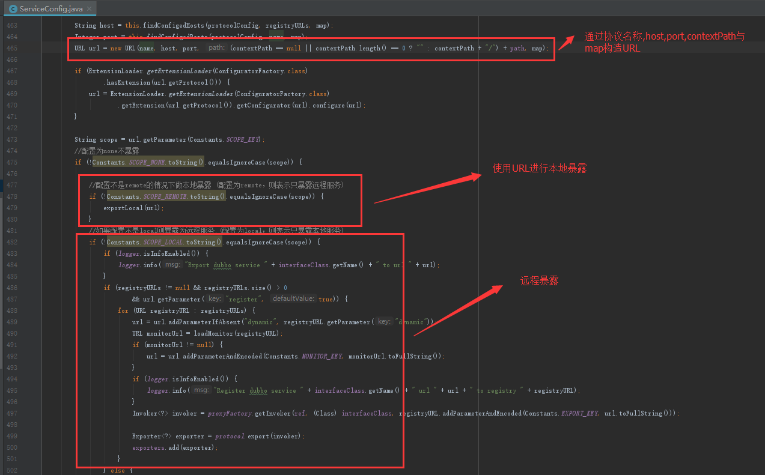Click the SCOPE_REMOTE constant
The width and height of the screenshot is (765, 475).
tap(165, 196)
